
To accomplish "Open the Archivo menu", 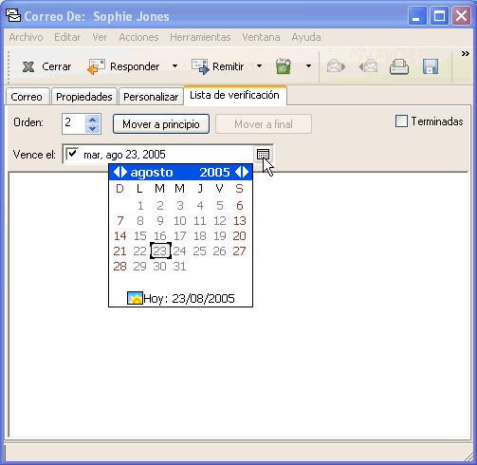I will coord(26,37).
